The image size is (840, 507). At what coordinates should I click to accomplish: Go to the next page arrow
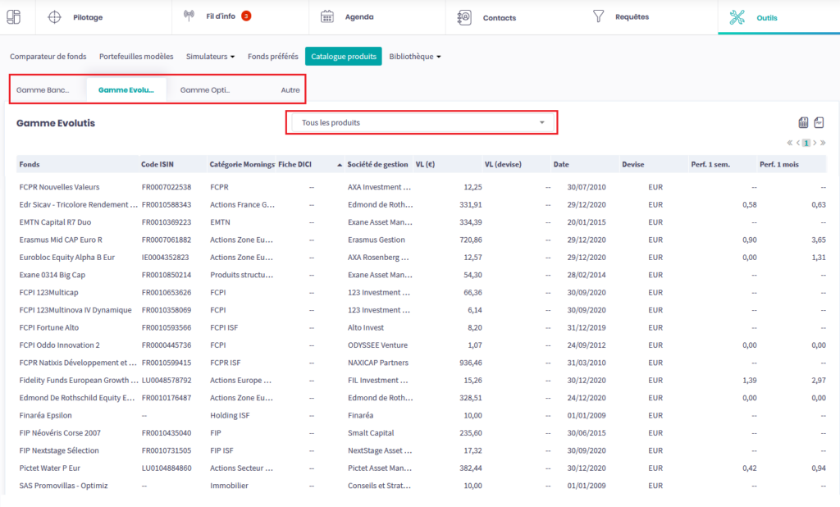click(x=814, y=143)
